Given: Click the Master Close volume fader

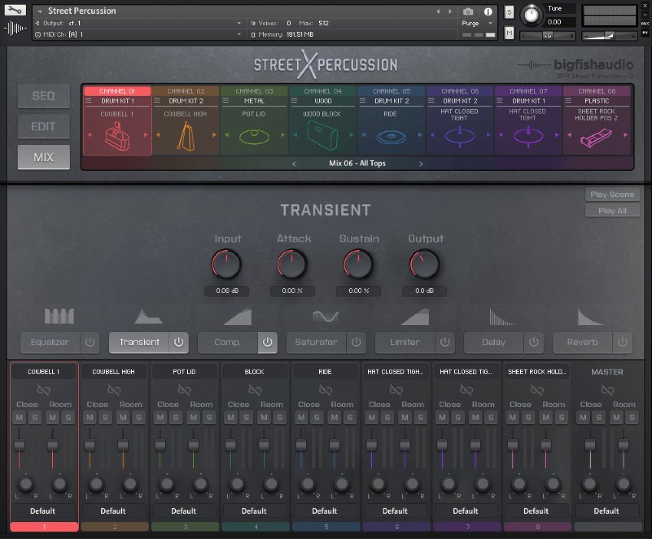Looking at the screenshot, I should (590, 445).
